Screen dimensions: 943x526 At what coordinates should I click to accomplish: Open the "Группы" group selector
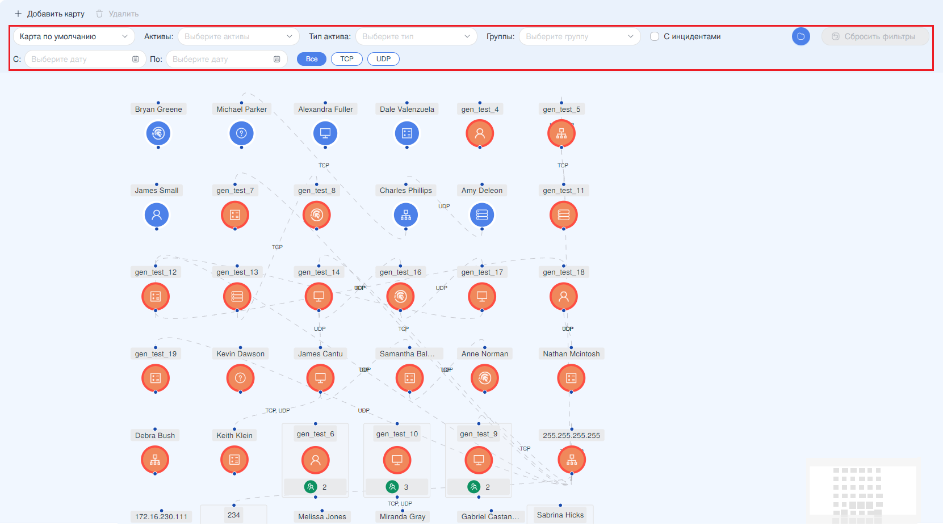[579, 36]
